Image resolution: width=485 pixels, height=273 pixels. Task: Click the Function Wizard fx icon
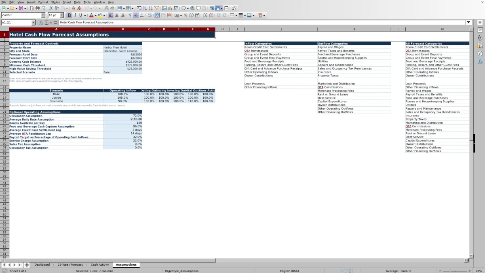point(41,23)
